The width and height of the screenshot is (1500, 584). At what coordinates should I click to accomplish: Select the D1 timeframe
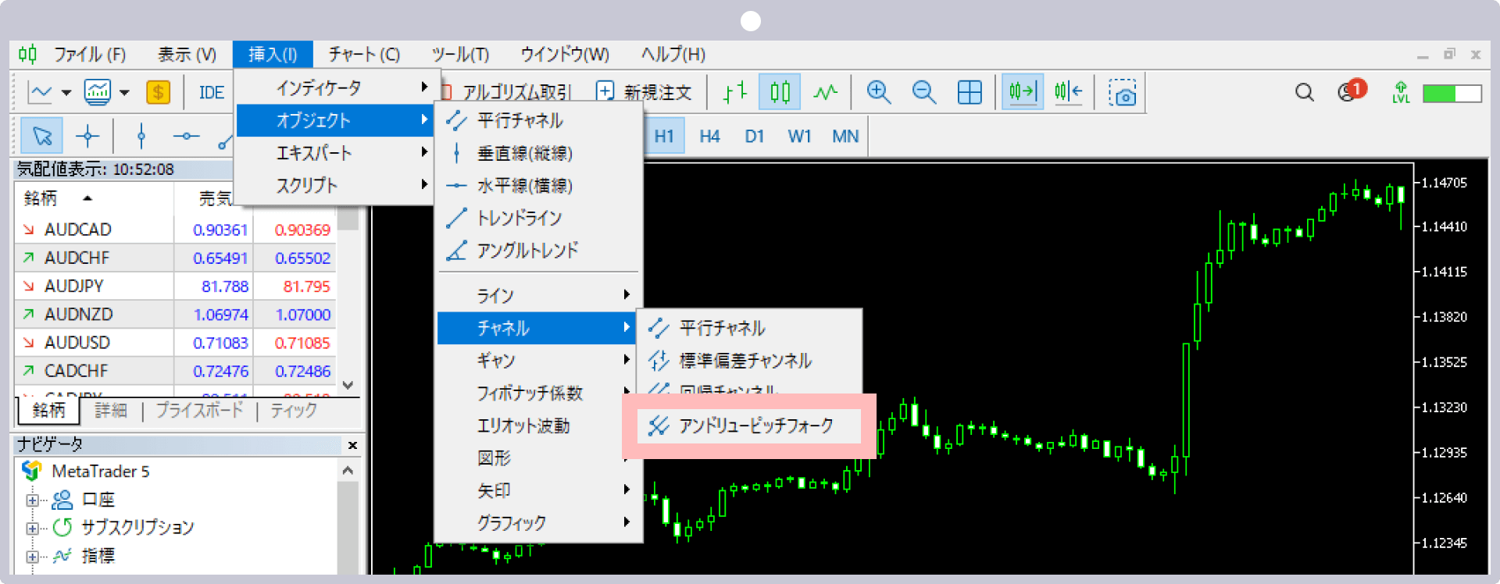[754, 137]
